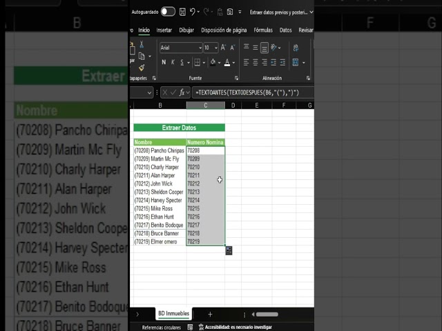Open the Revisar ribbon tab
The height and width of the screenshot is (331, 442).
point(306,30)
